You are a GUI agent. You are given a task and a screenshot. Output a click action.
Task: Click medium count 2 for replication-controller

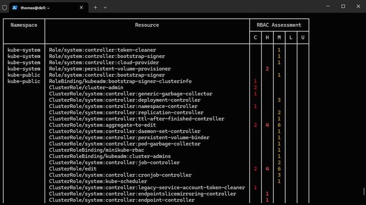click(x=279, y=112)
